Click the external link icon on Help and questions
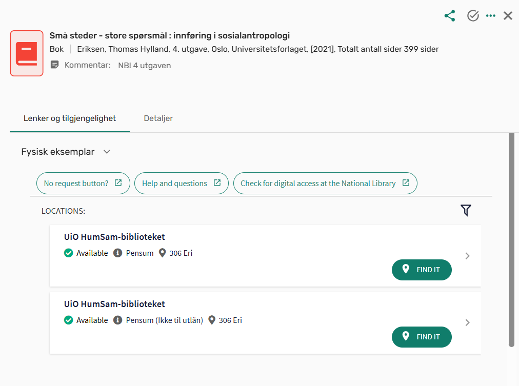This screenshot has width=519, height=386. pyautogui.click(x=217, y=182)
